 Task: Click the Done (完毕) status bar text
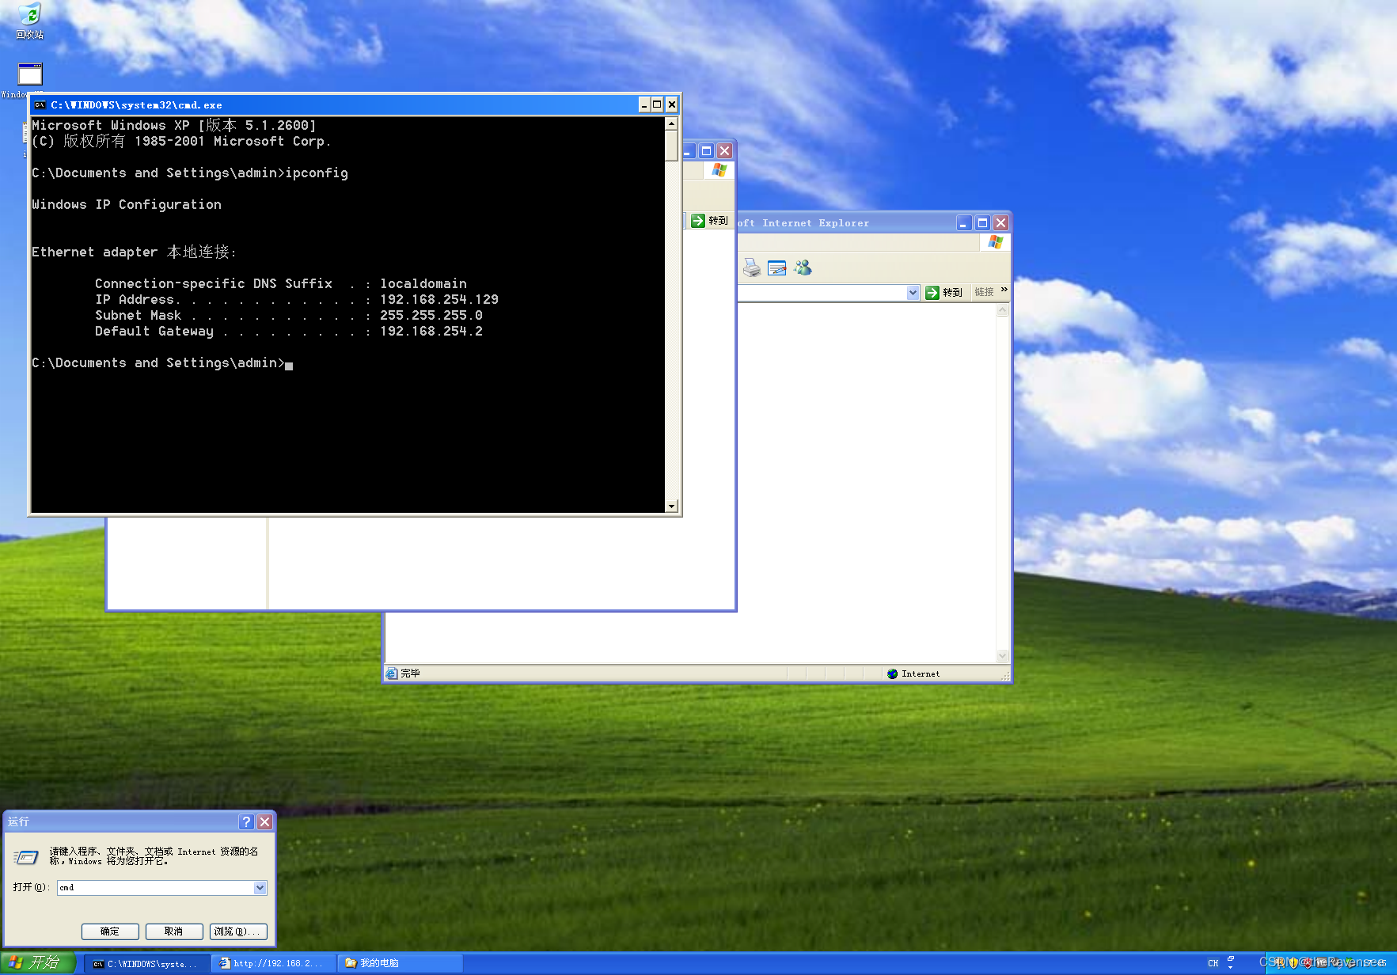click(410, 673)
